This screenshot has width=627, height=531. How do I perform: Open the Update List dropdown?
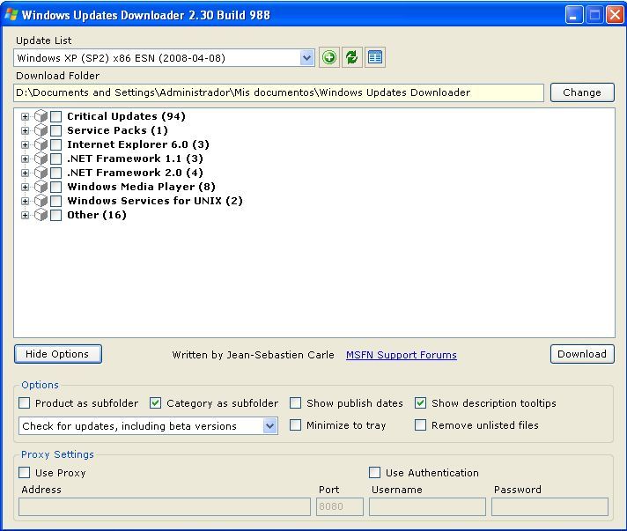(x=306, y=58)
